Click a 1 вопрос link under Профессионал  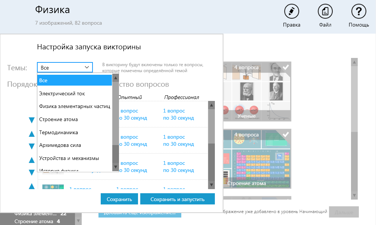[174, 111]
